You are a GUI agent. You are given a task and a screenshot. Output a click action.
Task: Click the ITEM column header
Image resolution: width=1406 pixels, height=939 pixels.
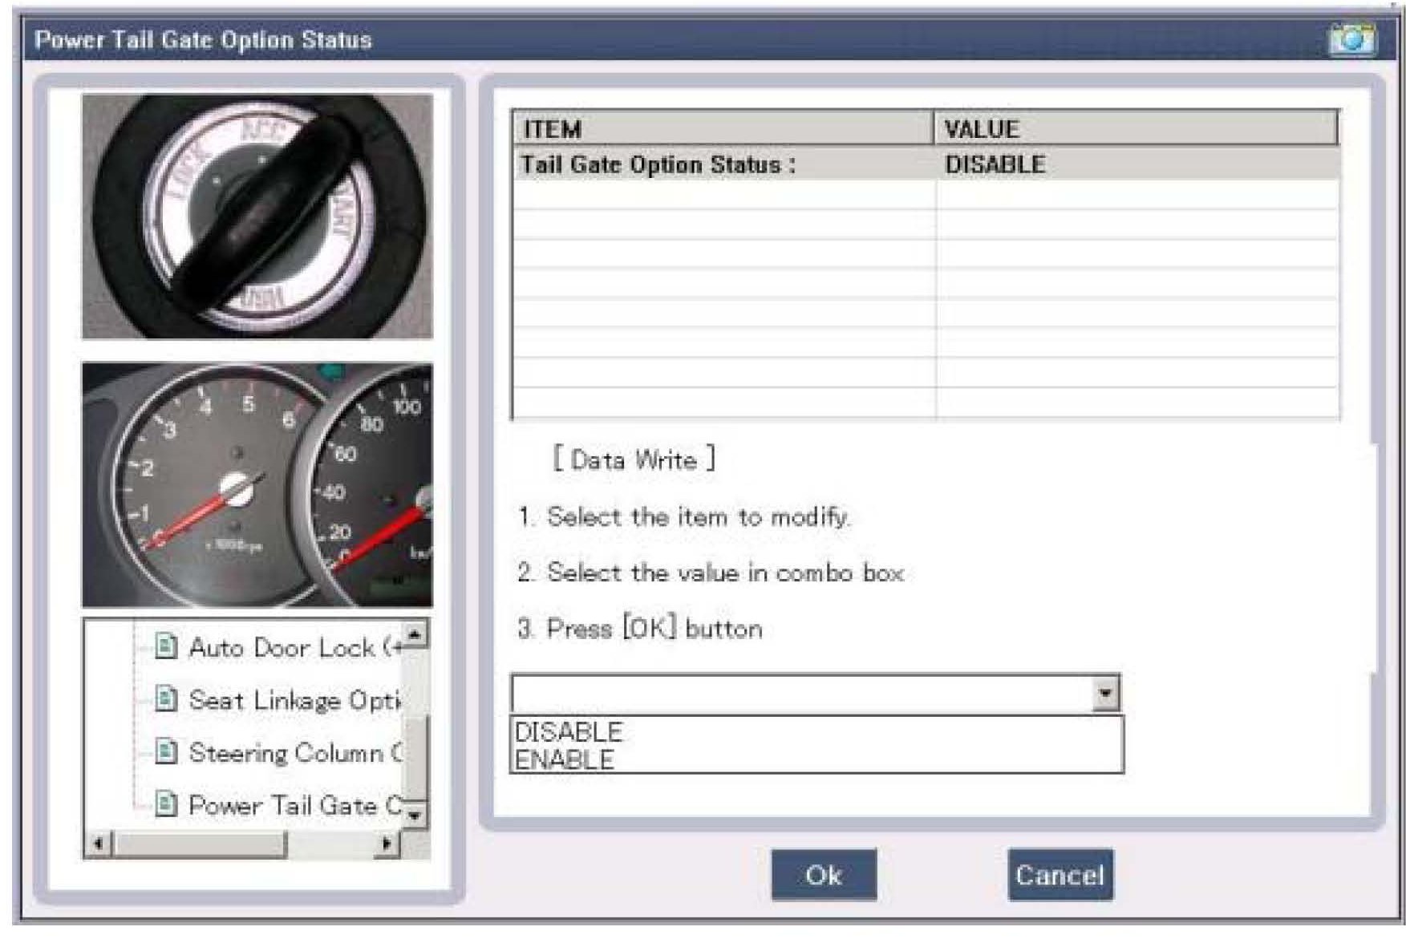coord(722,128)
